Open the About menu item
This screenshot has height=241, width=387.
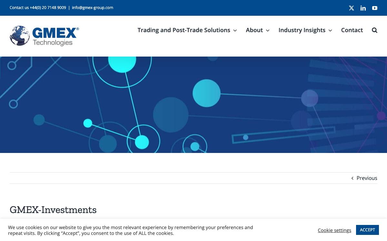pos(254,30)
